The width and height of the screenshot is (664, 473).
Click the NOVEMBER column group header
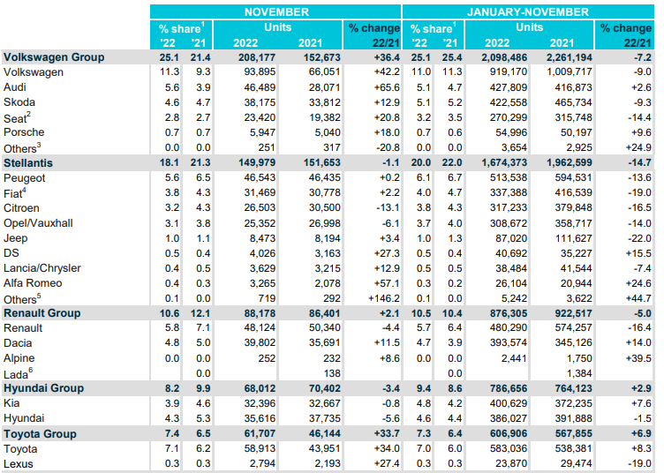276,11
